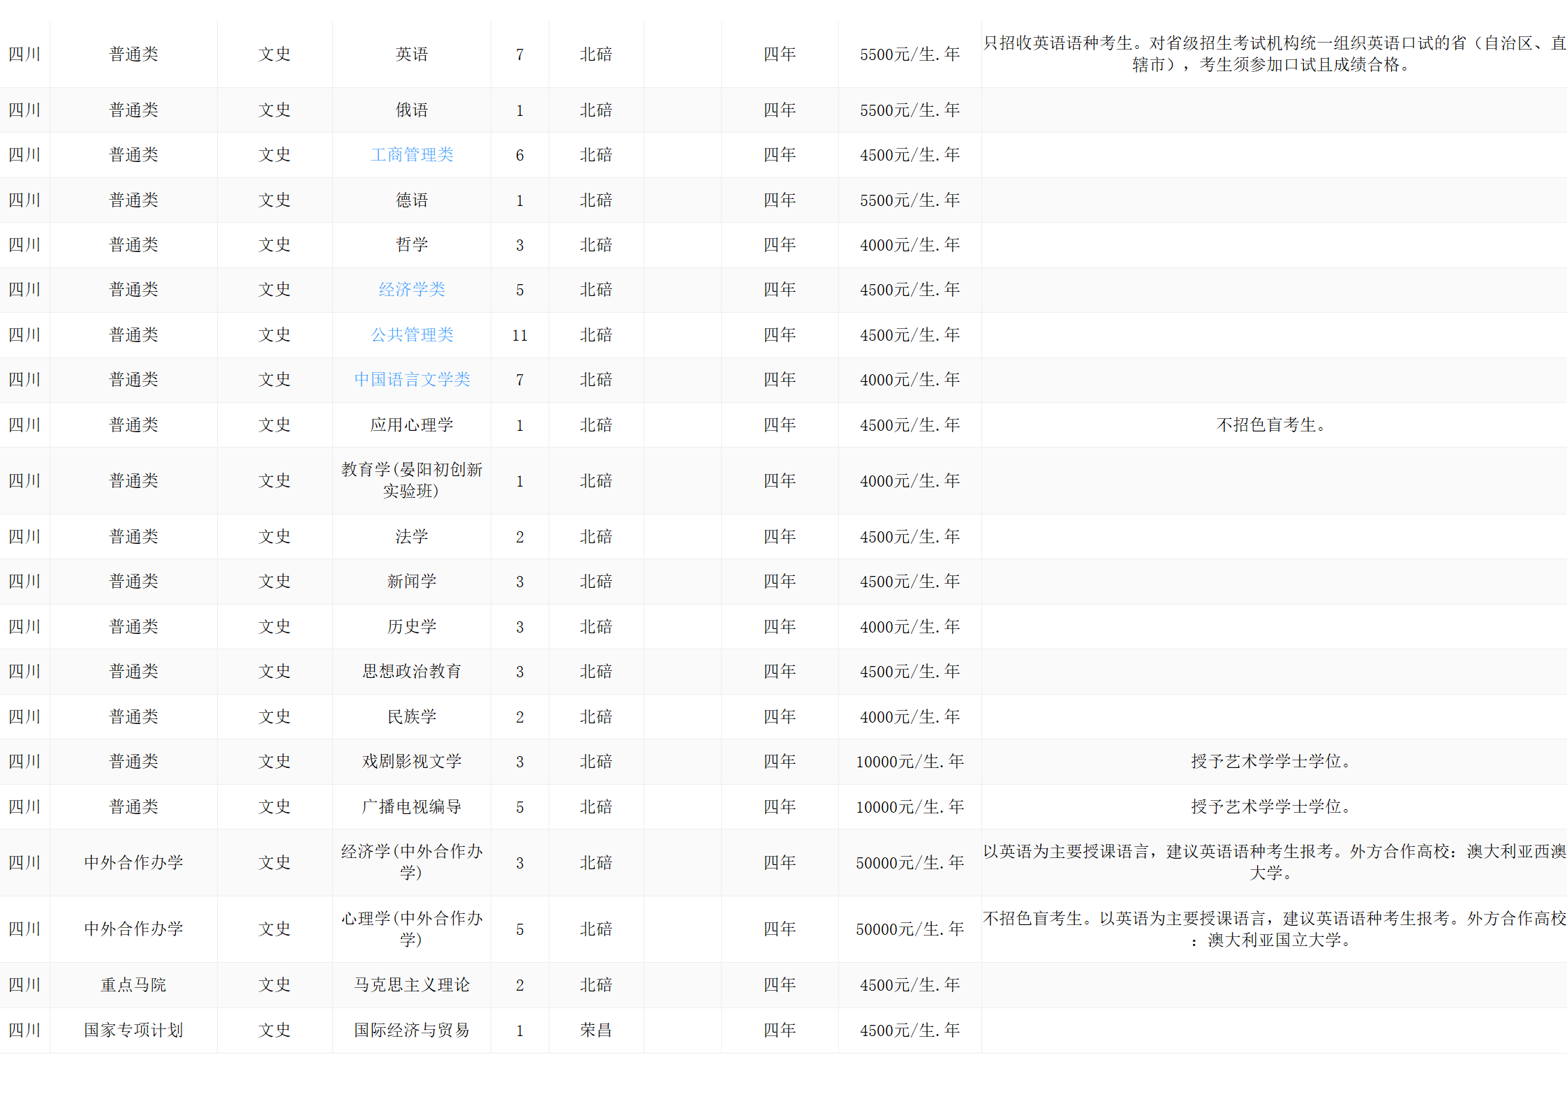The height and width of the screenshot is (1108, 1567).
Task: Click the 广播电视编导 major cell
Action: (412, 807)
